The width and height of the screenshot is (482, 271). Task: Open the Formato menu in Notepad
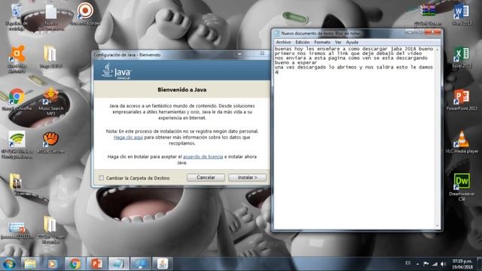point(322,42)
